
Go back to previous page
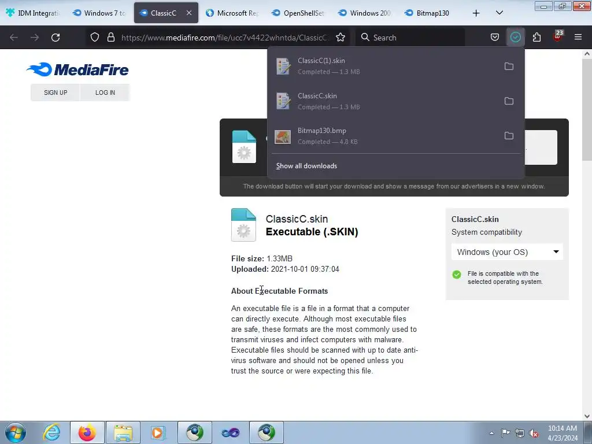coord(14,38)
